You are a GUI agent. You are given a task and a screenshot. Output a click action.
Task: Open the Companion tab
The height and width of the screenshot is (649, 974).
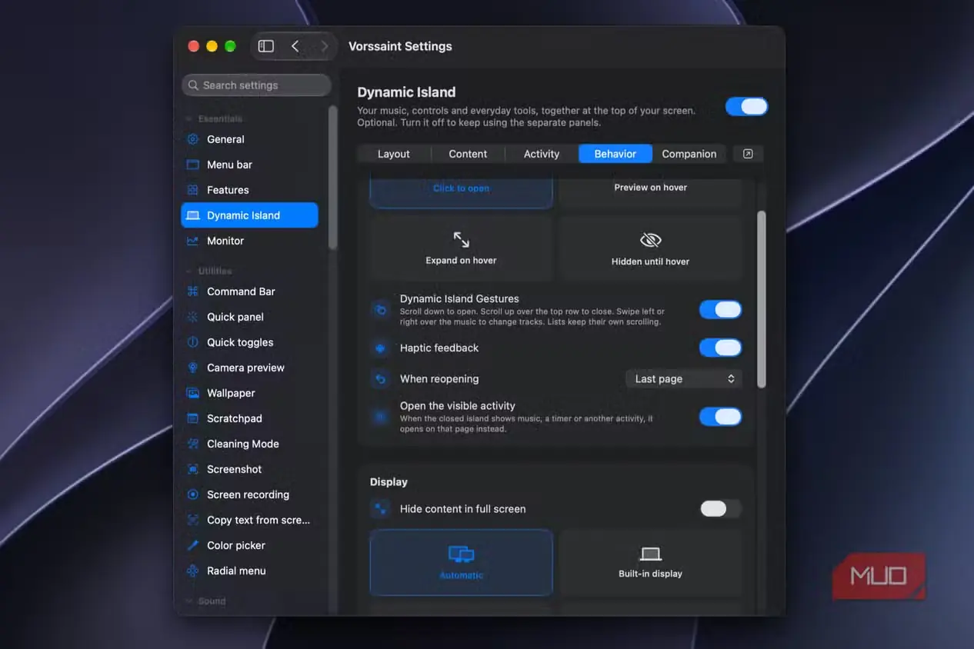pos(689,154)
